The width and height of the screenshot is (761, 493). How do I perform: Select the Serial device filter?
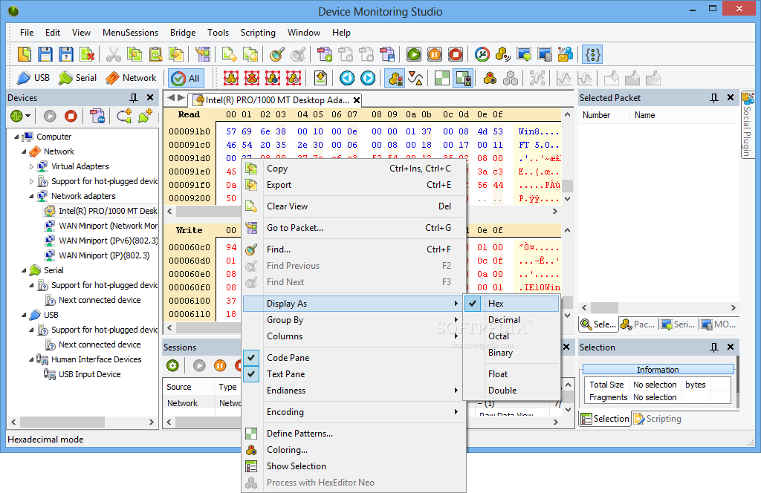(x=77, y=77)
